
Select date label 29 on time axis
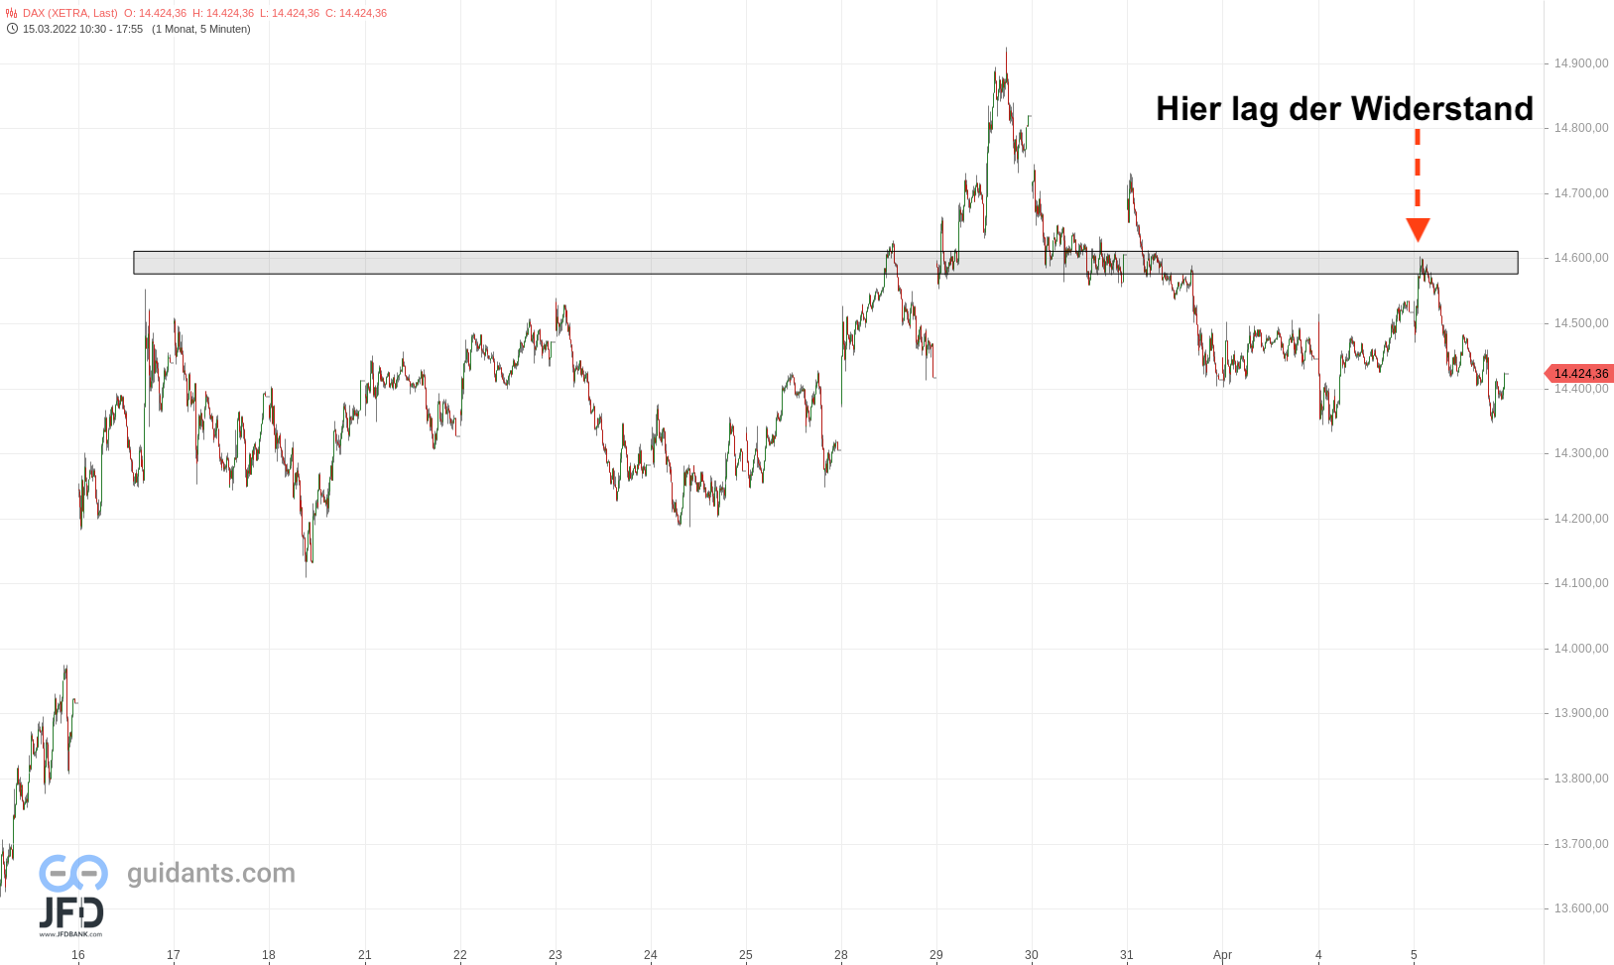[936, 955]
